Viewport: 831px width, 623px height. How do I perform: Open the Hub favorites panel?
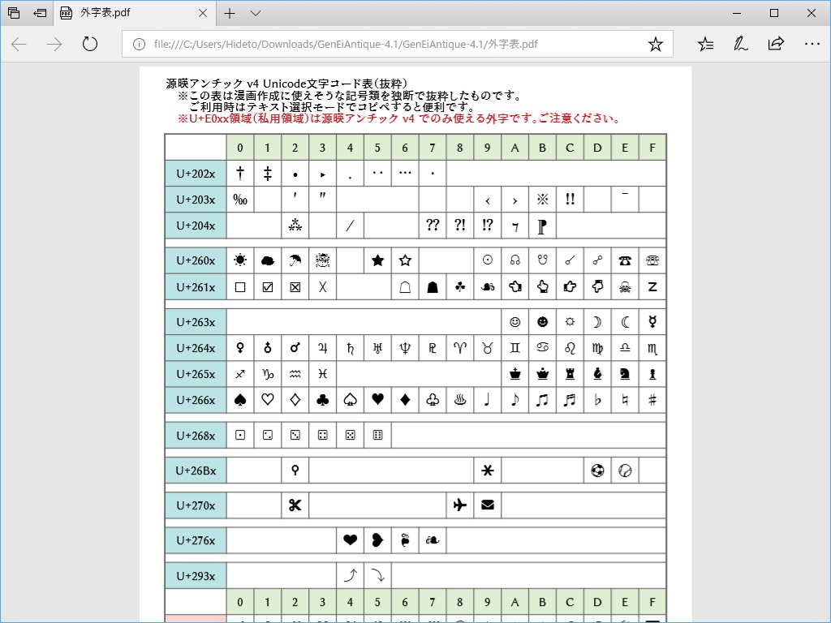(x=706, y=44)
